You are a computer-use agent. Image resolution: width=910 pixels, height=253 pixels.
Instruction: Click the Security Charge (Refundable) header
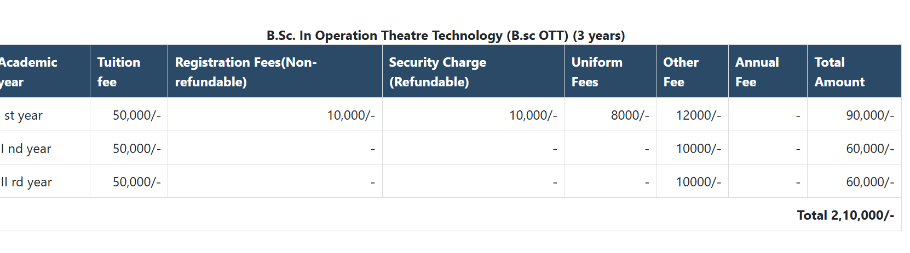tap(437, 72)
